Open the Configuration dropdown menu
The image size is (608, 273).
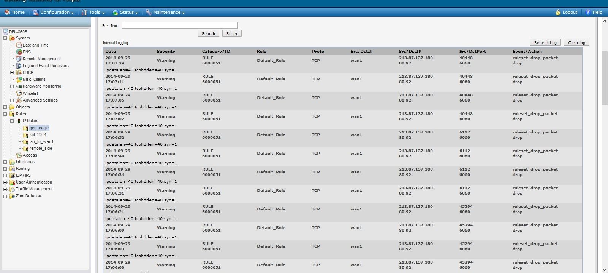[x=53, y=12]
